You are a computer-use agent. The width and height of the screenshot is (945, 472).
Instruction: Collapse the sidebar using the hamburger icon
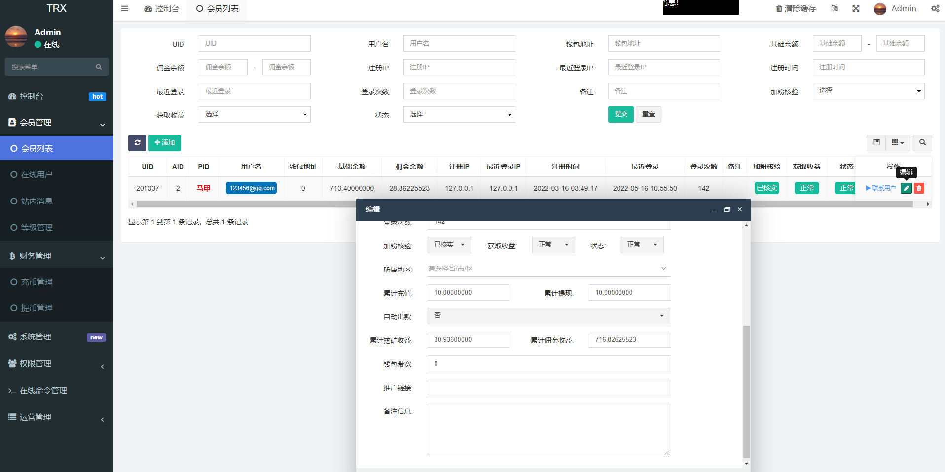coord(124,8)
